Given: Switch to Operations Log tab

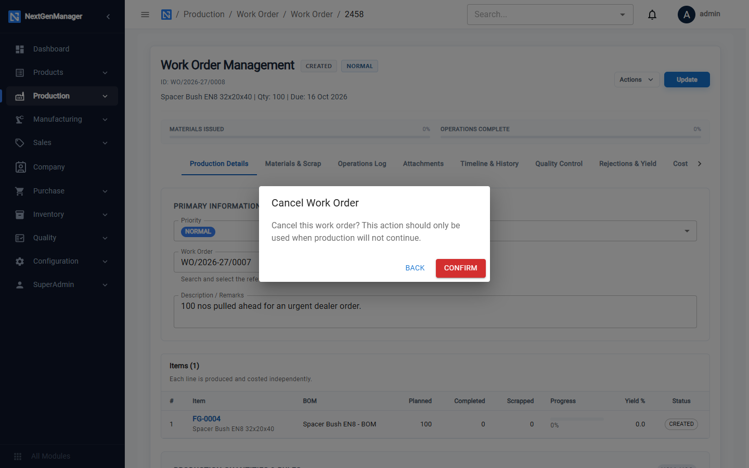Looking at the screenshot, I should [x=362, y=164].
